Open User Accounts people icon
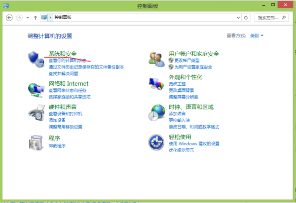Image resolution: width=296 pixels, height=203 pixels. point(156,60)
